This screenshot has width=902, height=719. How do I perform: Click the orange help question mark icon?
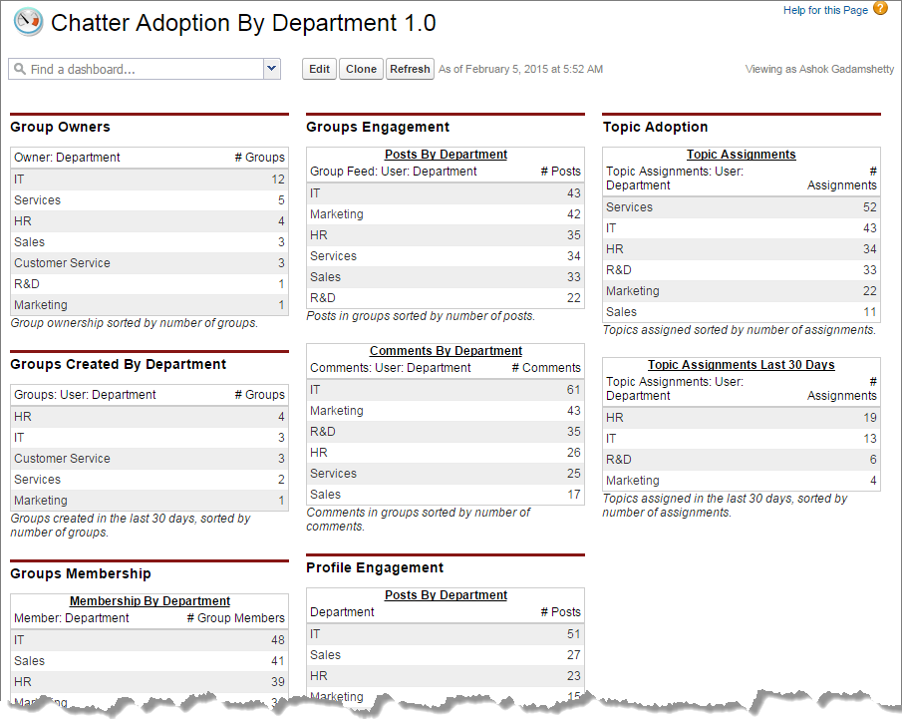pos(880,9)
